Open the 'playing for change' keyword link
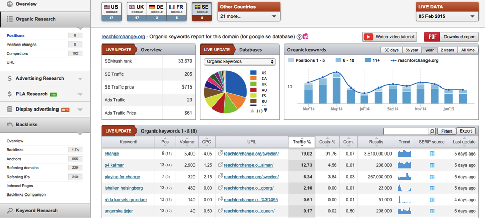 [122, 177]
